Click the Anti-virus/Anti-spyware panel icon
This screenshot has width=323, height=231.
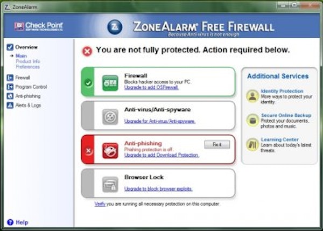tap(110, 116)
